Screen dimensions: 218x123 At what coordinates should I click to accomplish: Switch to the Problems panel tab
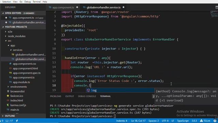pos(56,96)
